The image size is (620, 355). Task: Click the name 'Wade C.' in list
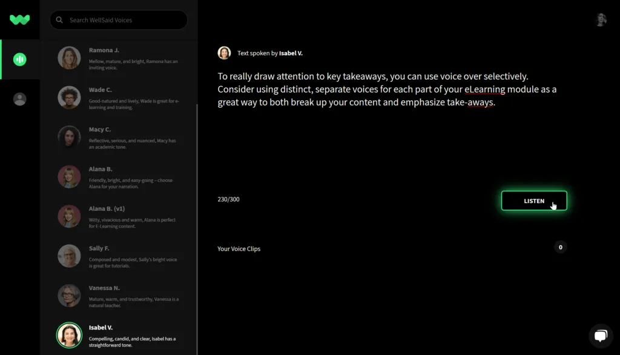pyautogui.click(x=101, y=90)
